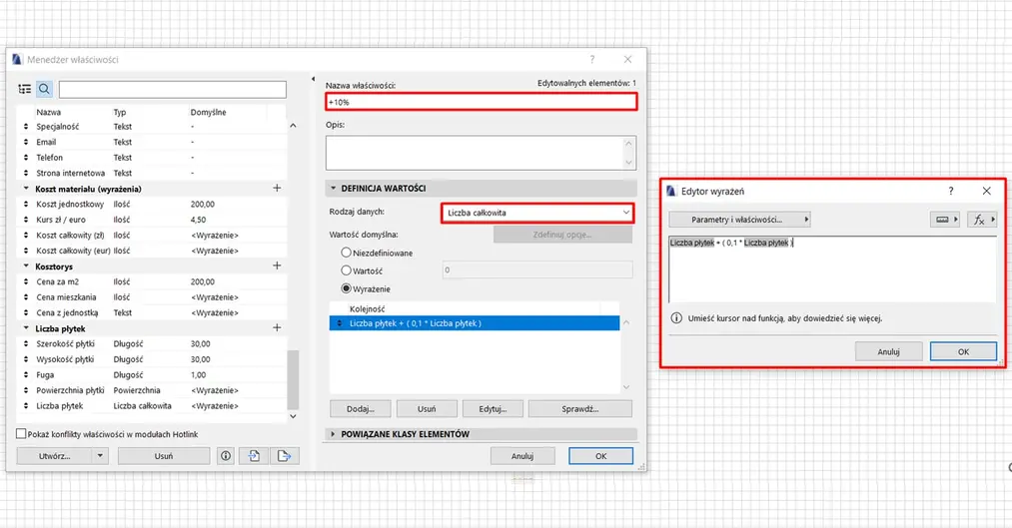Viewport: 1012px width, 528px height.
Task: Click the Edytuj... button
Action: (x=493, y=409)
